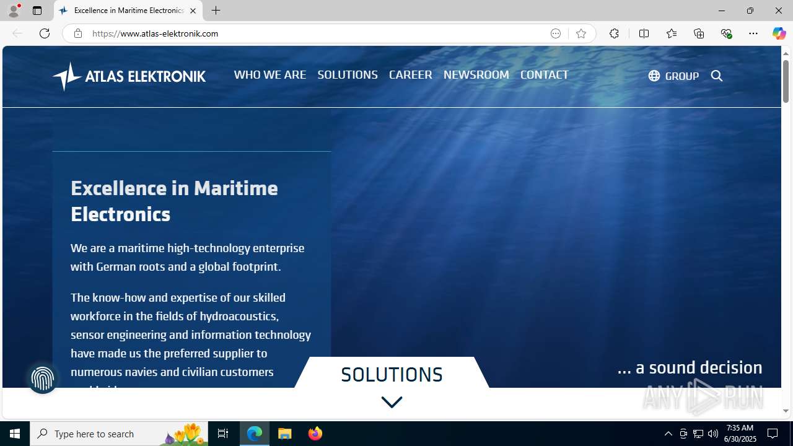793x446 pixels.
Task: Open the volume control tray icon
Action: (713, 434)
